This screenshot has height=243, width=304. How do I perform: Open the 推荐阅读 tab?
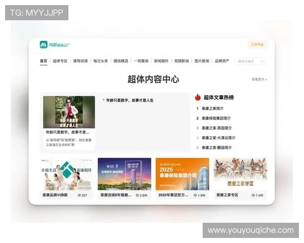click(81, 61)
